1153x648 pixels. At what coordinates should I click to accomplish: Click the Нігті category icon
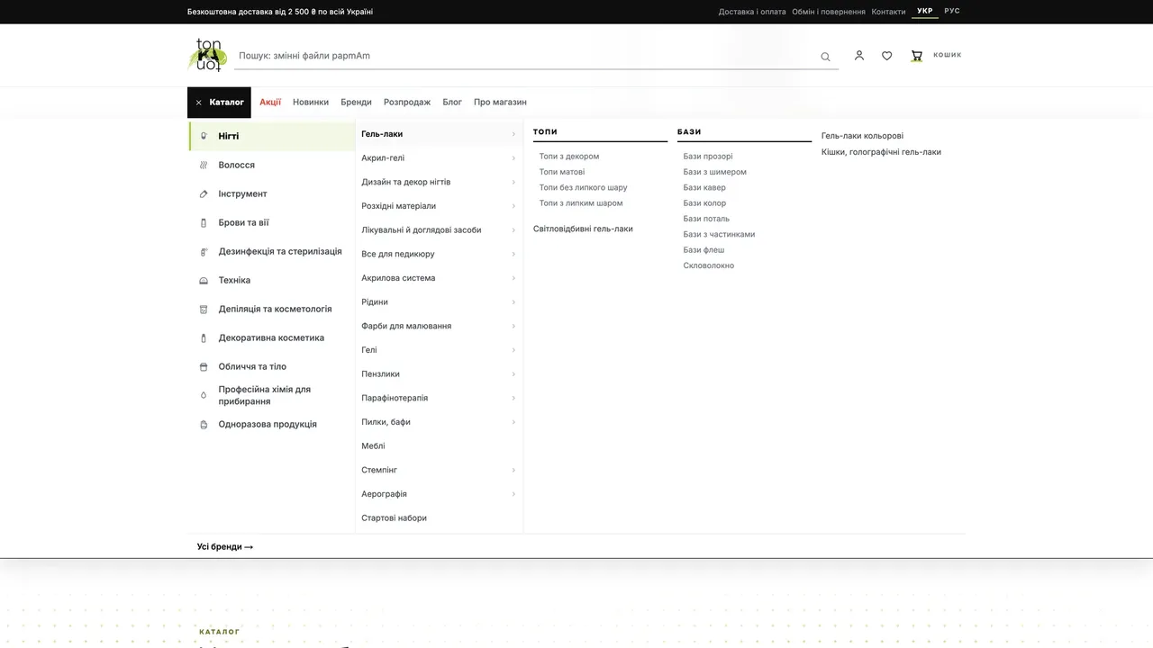204,136
